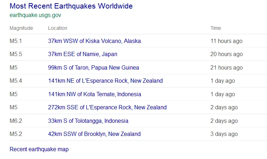
Task: Open 141km NE of L'Esperance Rock link
Action: coord(105,81)
